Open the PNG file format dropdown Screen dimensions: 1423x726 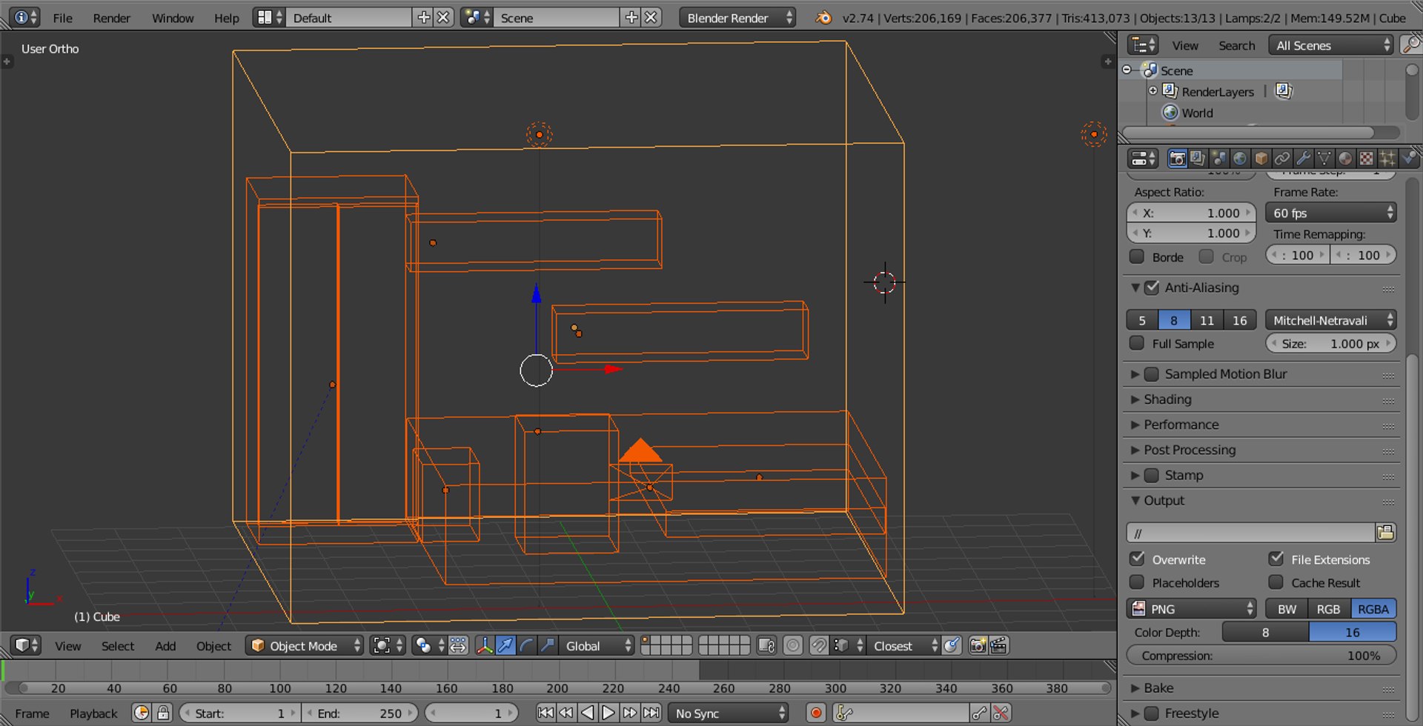pos(1192,609)
